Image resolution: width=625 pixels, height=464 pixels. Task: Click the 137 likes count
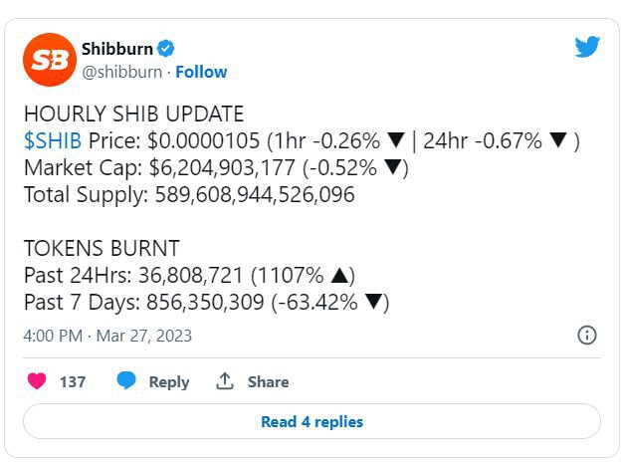73,381
